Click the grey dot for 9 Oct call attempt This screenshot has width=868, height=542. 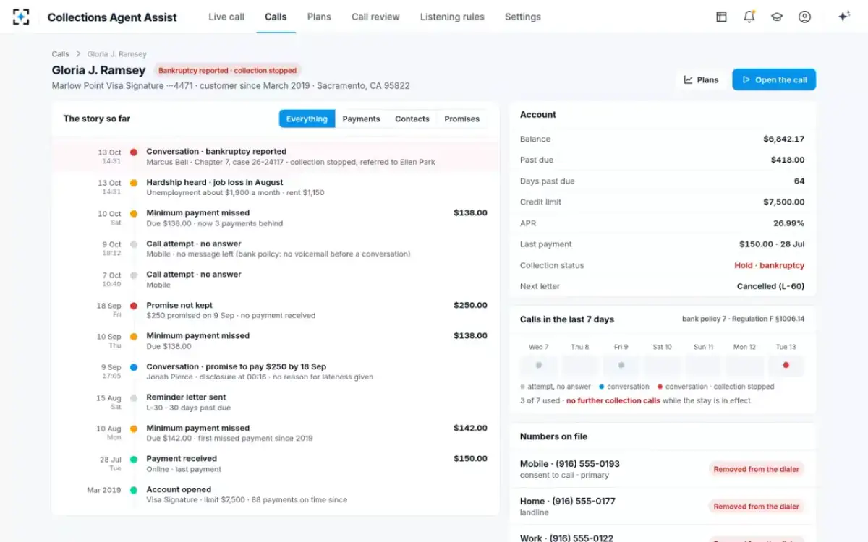(x=134, y=244)
